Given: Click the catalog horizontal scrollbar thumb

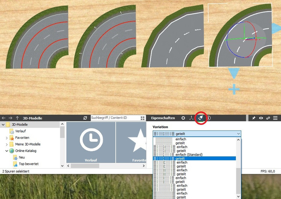Looking at the screenshot, I should 85,166.
